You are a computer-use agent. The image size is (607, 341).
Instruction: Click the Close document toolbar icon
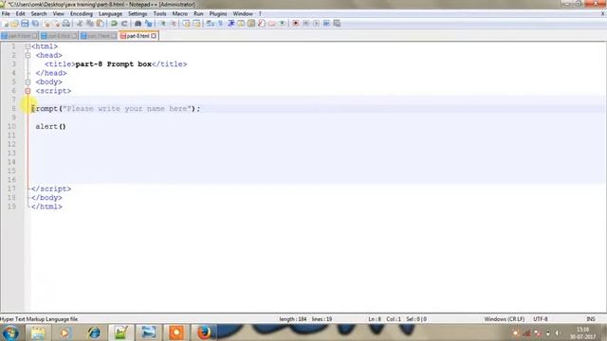coord(46,24)
